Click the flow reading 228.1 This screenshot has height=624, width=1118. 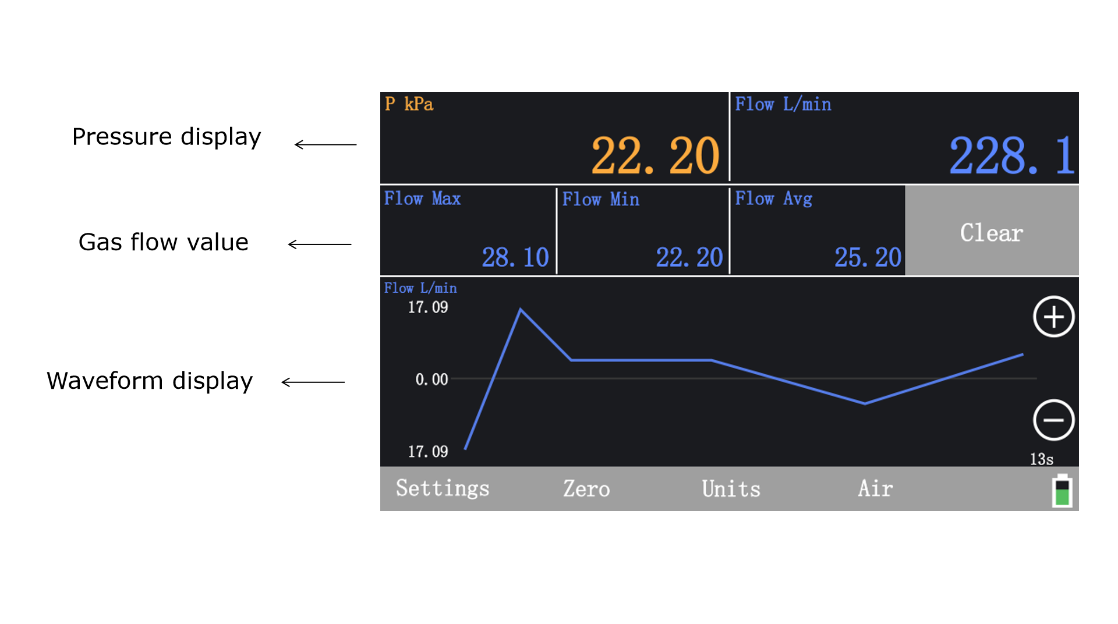tap(1011, 156)
